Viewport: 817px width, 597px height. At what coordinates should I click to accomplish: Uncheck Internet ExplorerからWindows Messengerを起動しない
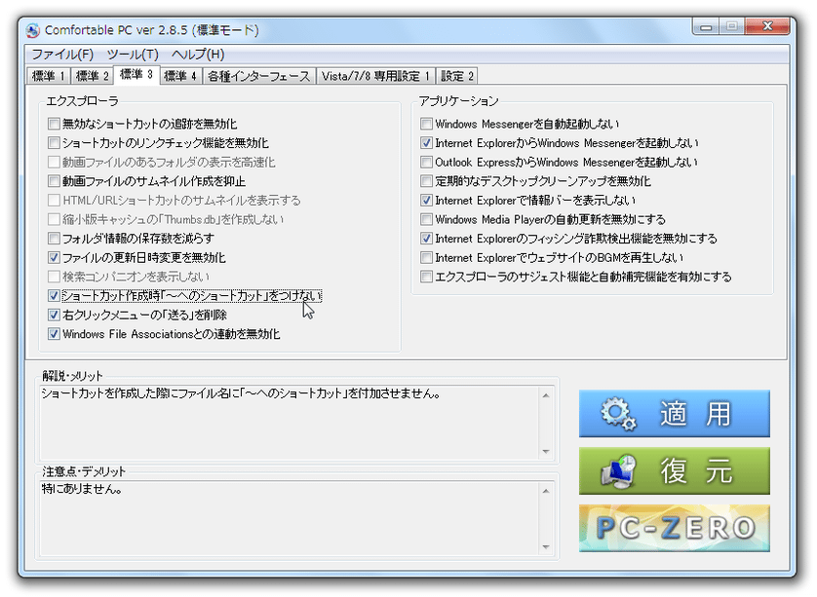[x=426, y=142]
